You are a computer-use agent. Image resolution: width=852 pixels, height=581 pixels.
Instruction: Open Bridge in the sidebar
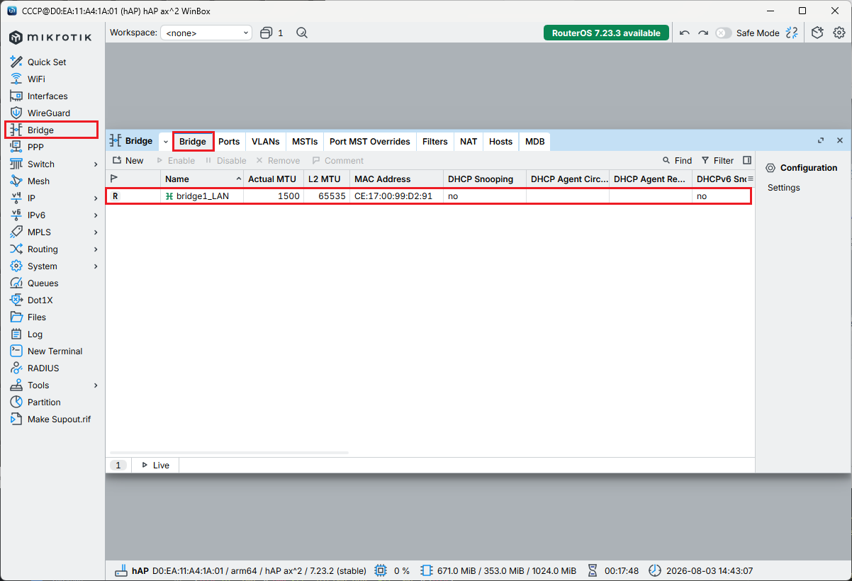click(52, 130)
